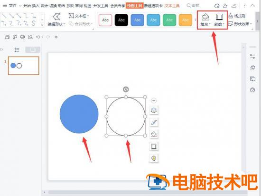Viewport: 261px width, 196px height.
Task: Switch to the 设计 tab
Action: tap(44, 6)
